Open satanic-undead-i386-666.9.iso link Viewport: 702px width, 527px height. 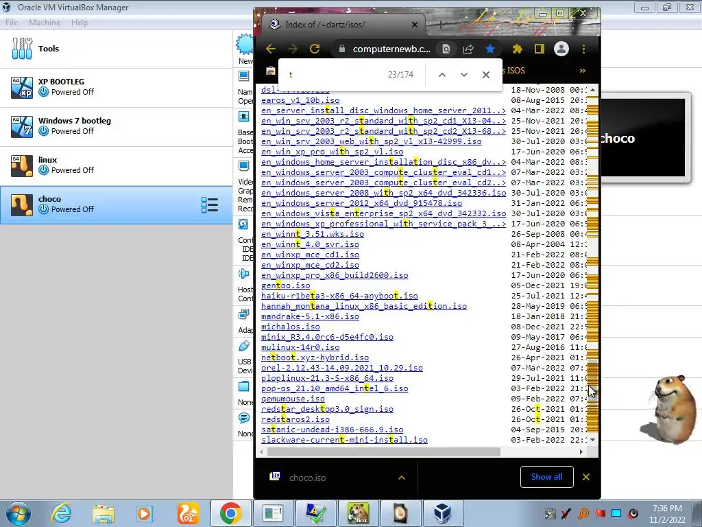[x=332, y=430]
